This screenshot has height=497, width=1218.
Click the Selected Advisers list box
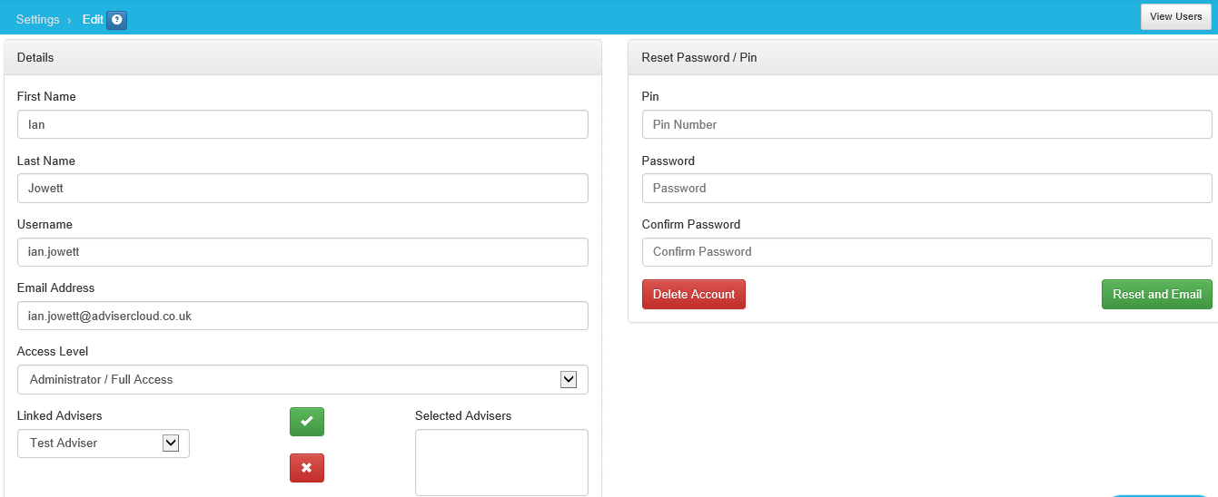click(x=501, y=463)
